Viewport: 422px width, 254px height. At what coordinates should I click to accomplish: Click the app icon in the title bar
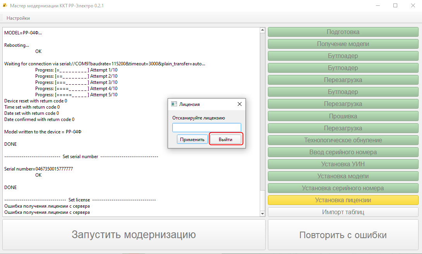(x=5, y=6)
